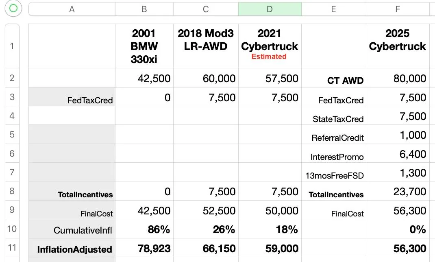435x262 pixels.
Task: Select column C header
Action: coord(206,9)
